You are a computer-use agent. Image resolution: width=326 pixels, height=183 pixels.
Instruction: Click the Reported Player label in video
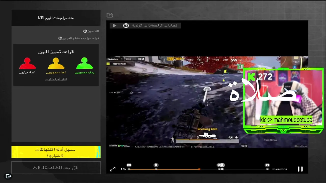click(x=119, y=64)
